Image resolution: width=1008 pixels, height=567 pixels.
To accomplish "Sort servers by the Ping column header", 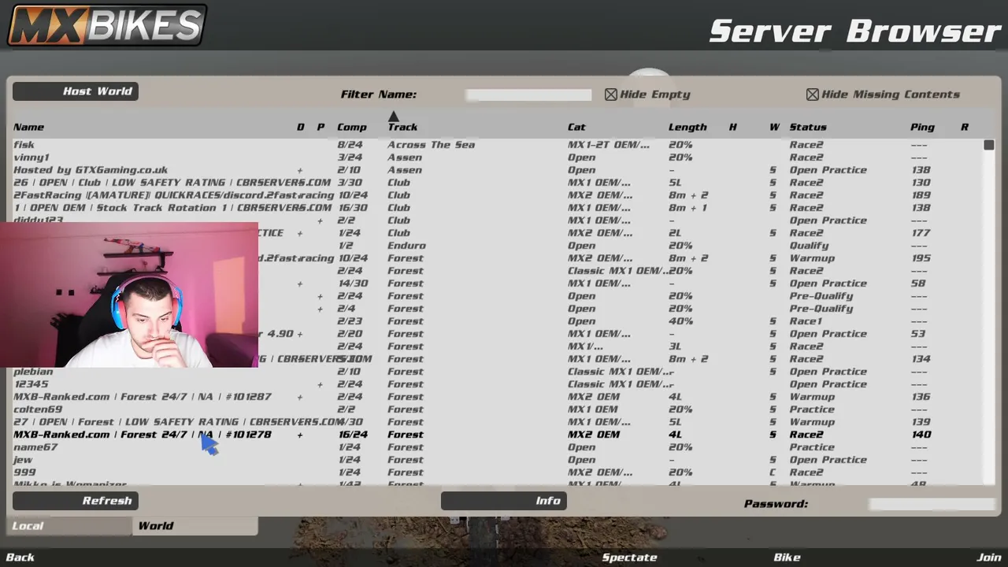I will click(x=922, y=127).
